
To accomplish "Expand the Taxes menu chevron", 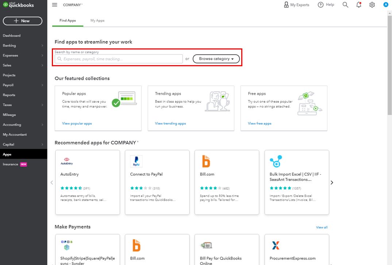I will (42, 105).
